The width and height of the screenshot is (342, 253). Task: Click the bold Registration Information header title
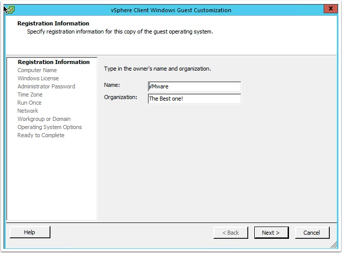click(x=53, y=23)
